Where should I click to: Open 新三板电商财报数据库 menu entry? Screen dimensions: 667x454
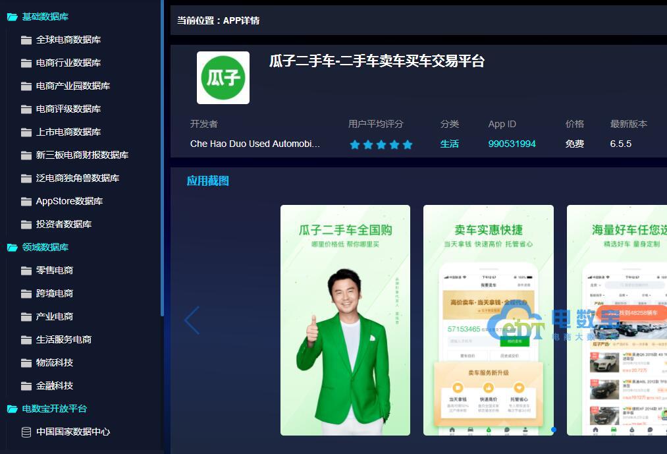tap(82, 155)
